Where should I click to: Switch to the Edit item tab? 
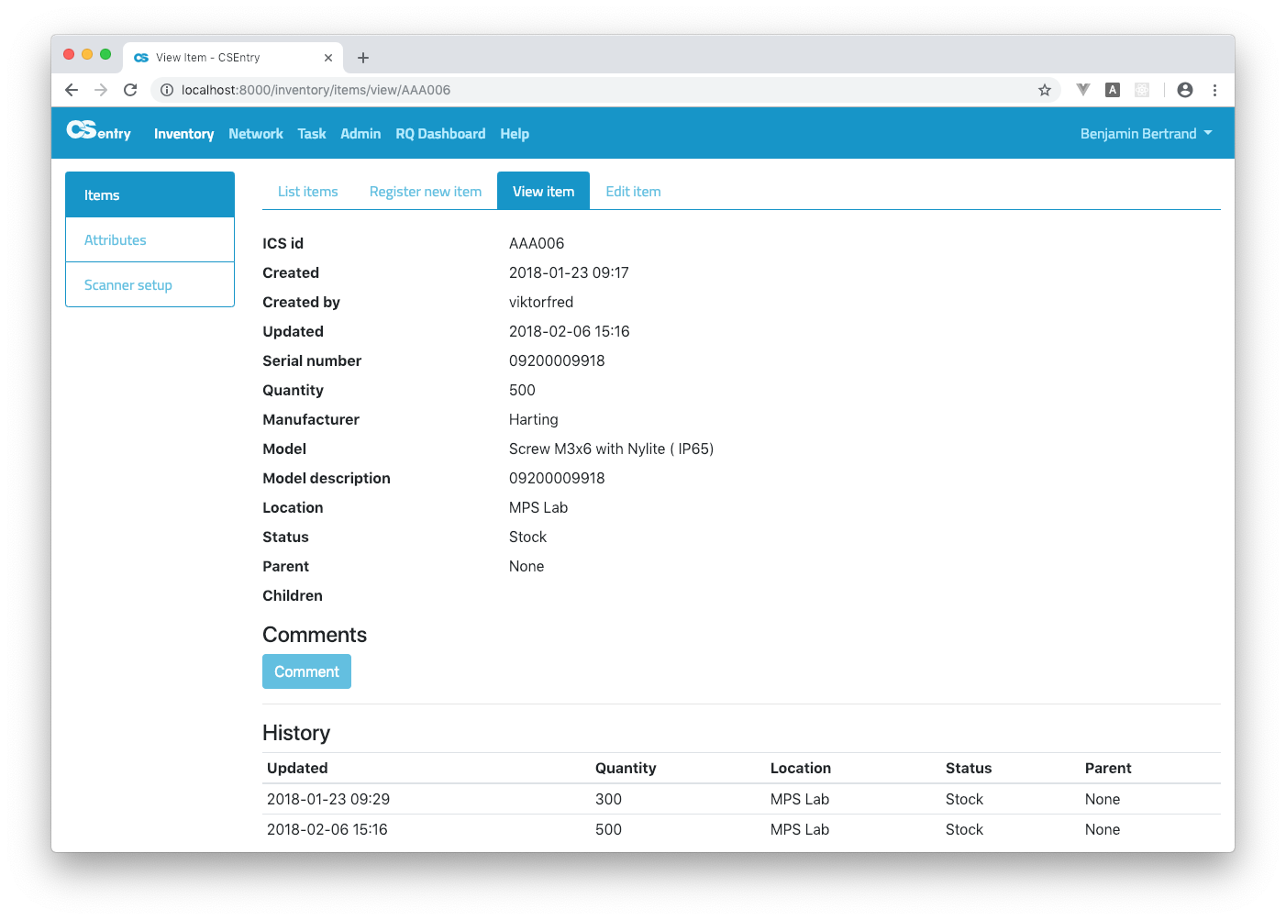633,192
